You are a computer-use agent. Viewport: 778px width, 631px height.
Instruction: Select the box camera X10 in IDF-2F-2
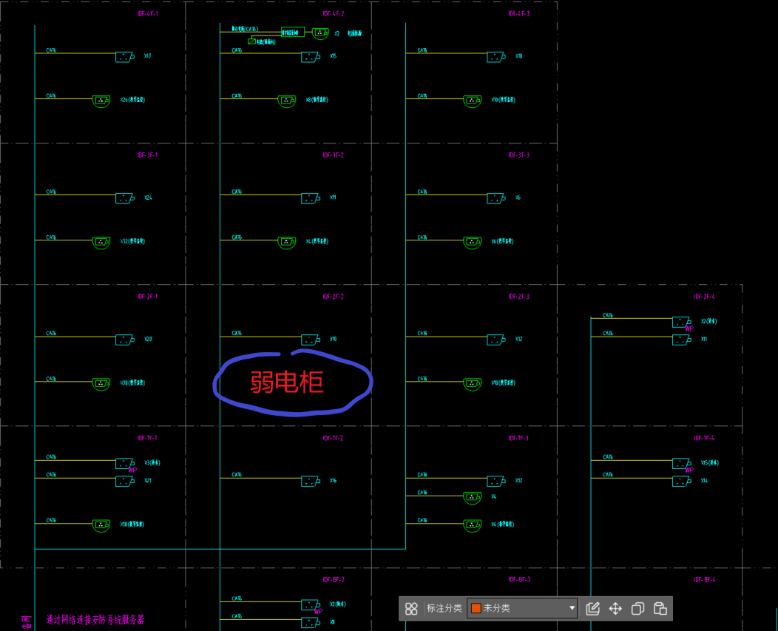pos(310,340)
